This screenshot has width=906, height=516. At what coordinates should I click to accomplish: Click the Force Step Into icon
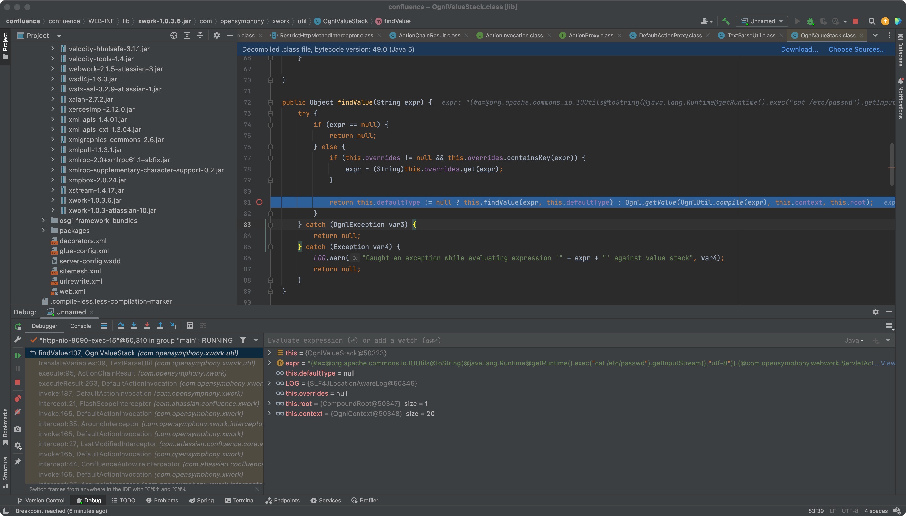(x=147, y=326)
